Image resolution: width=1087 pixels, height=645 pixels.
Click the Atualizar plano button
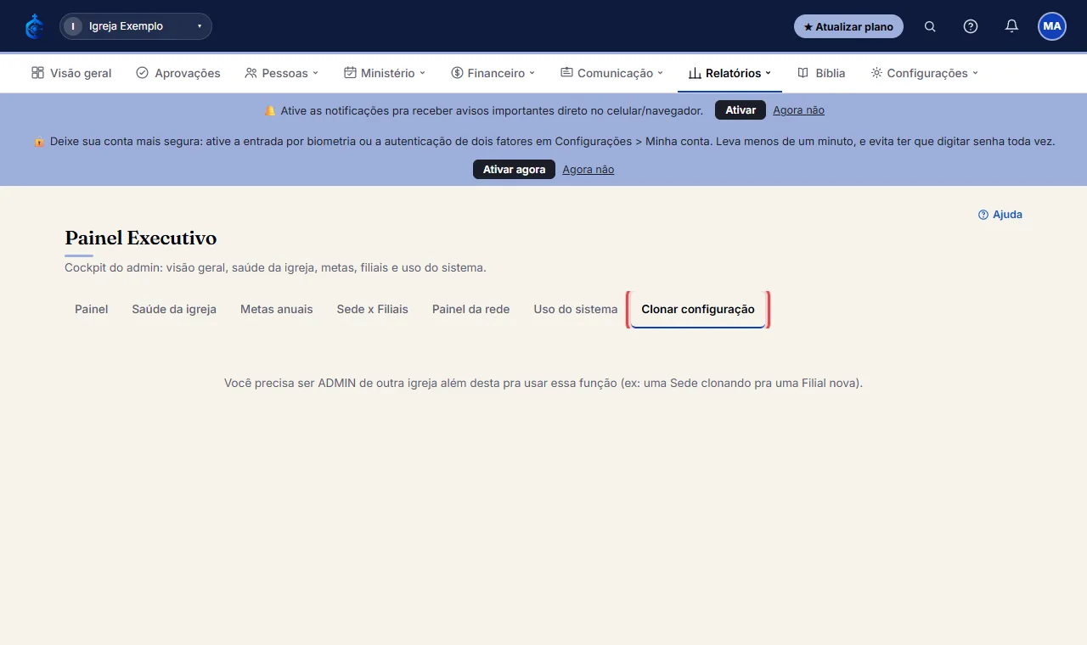click(x=848, y=26)
